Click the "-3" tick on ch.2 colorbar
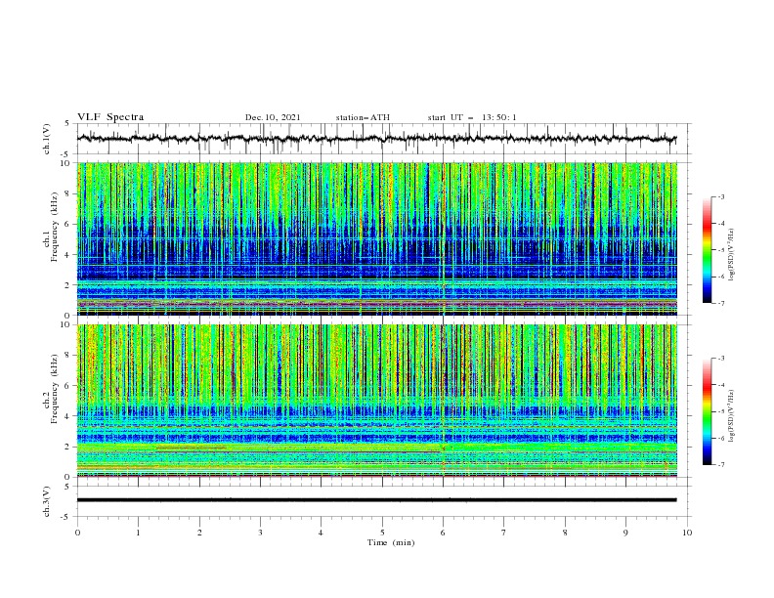This screenshot has width=774, height=598. click(x=721, y=359)
